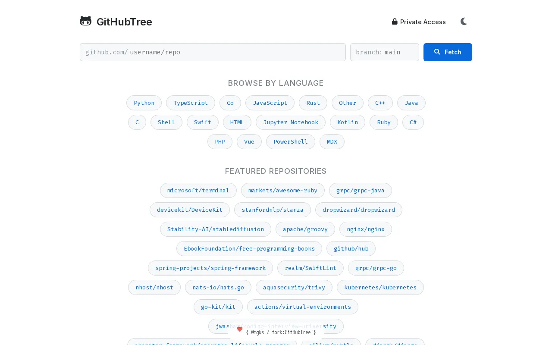Open markets/awesome-ruby repository
Image resolution: width=552 pixels, height=345 pixels.
pyautogui.click(x=283, y=190)
